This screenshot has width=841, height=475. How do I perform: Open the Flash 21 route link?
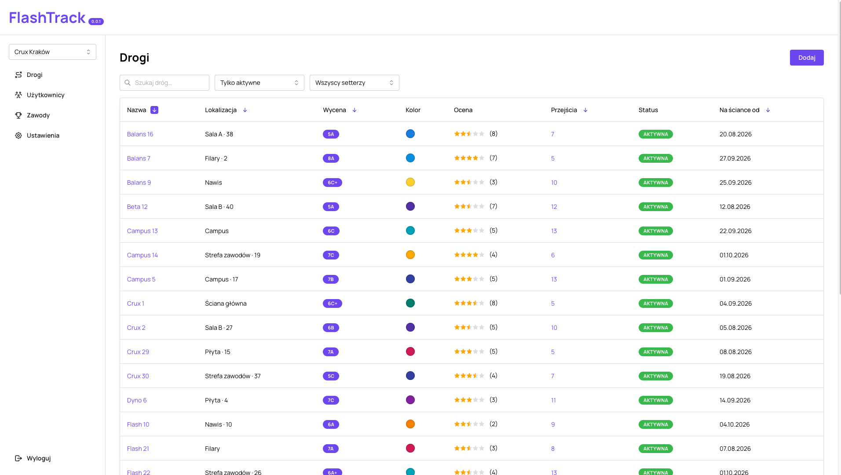(x=138, y=449)
